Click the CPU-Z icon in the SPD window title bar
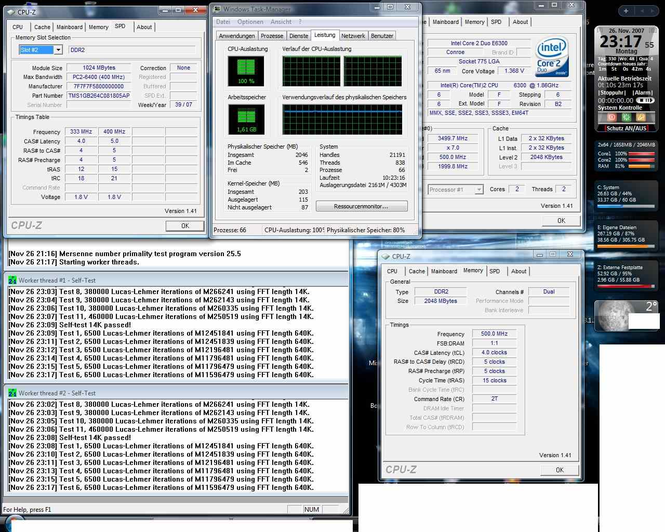Screen dimensions: 665x532 point(12,11)
